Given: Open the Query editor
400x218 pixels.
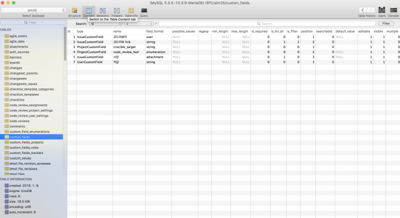Looking at the screenshot, I should [144, 12].
